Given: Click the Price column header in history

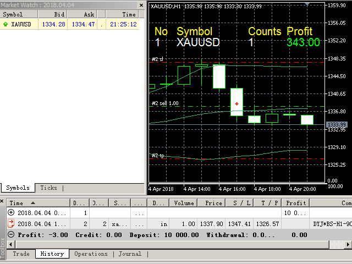Looking at the screenshot, I should pyautogui.click(x=211, y=203).
